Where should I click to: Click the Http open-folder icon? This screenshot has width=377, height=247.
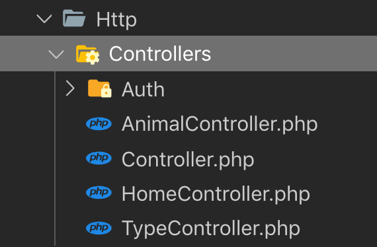click(x=74, y=18)
